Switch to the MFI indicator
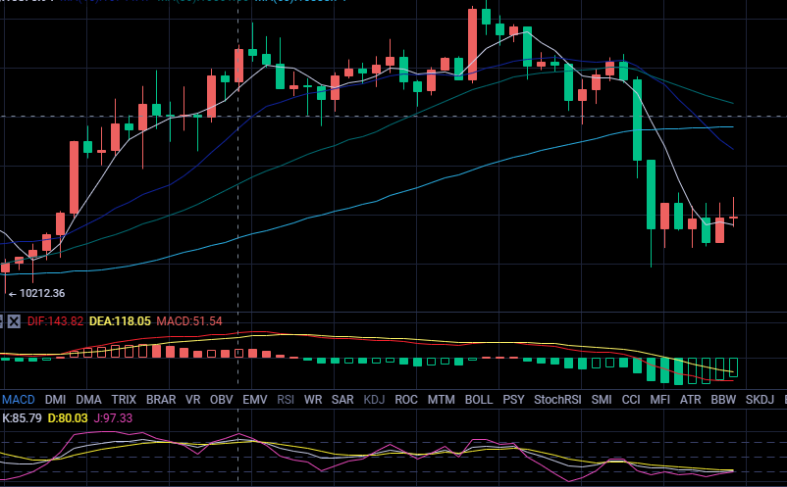Screen dimensions: 787x487 659,399
